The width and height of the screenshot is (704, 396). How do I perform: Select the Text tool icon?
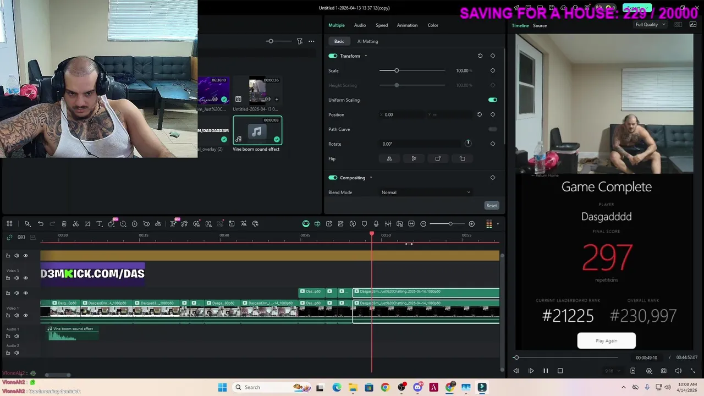[100, 224]
